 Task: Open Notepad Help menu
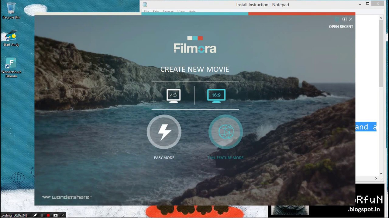tap(192, 12)
